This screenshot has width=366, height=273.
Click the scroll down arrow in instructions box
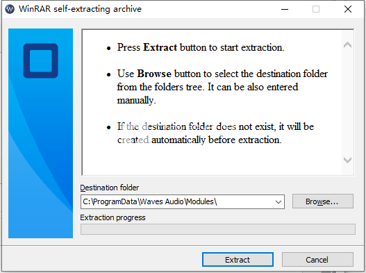347,160
